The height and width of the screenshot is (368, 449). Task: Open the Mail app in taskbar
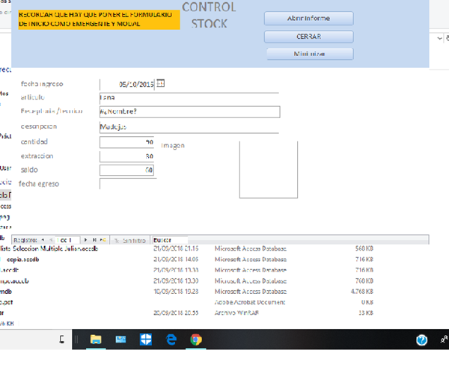(x=120, y=340)
